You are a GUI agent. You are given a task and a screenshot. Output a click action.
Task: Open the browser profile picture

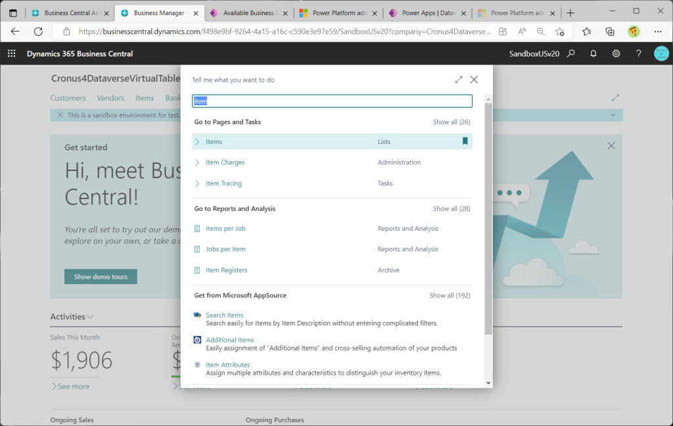pyautogui.click(x=634, y=32)
